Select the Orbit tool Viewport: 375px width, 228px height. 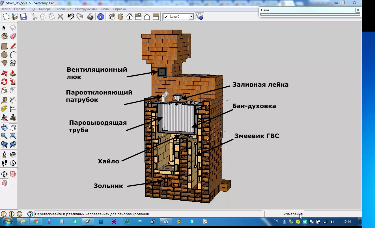tap(4, 127)
